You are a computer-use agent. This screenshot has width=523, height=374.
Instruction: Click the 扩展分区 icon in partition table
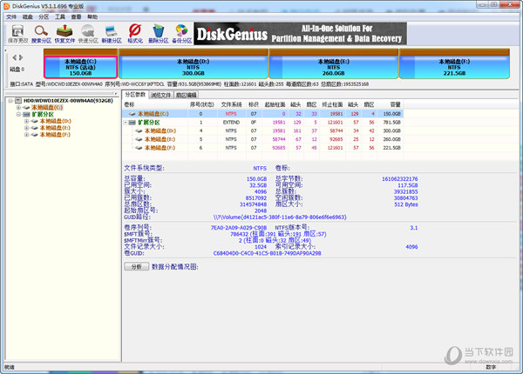click(x=132, y=123)
